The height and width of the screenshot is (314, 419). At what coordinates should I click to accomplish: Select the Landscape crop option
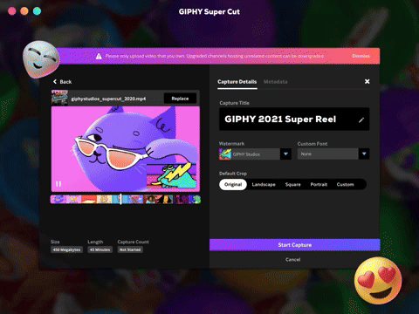(x=264, y=185)
